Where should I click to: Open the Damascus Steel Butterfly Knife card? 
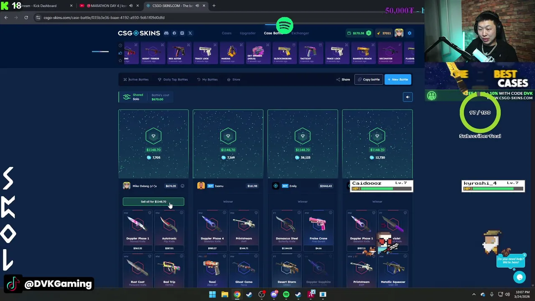coord(287,231)
